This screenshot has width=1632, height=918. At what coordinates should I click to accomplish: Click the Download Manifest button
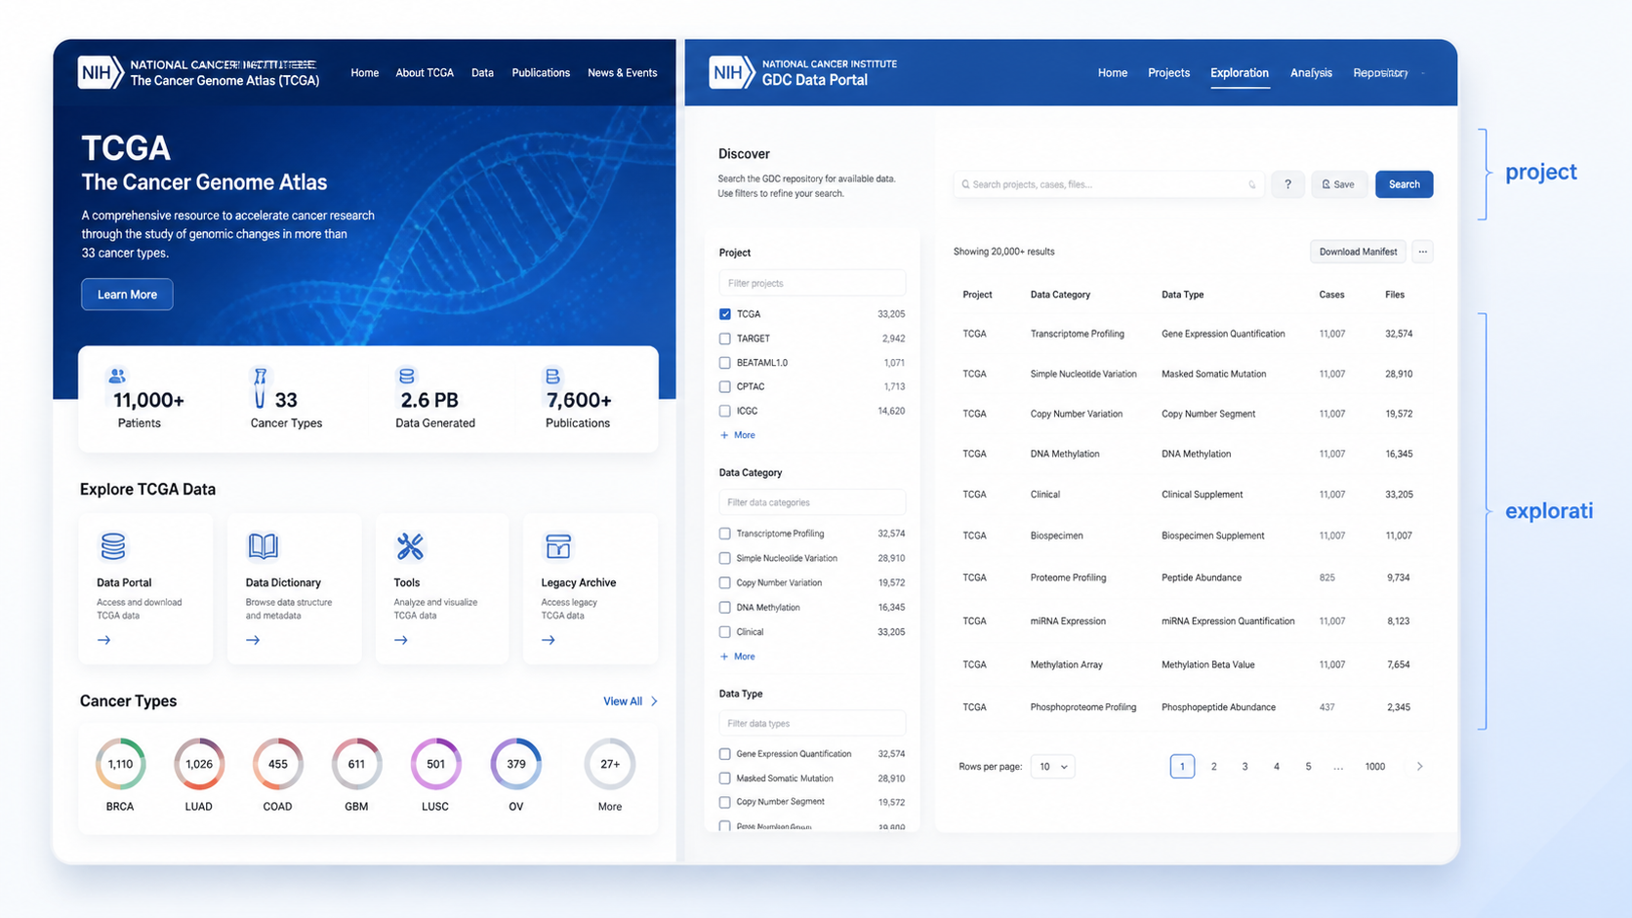click(x=1358, y=252)
